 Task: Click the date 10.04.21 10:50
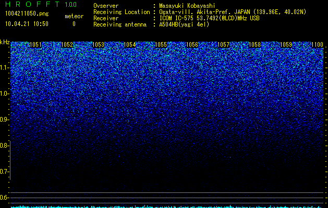click(27, 24)
